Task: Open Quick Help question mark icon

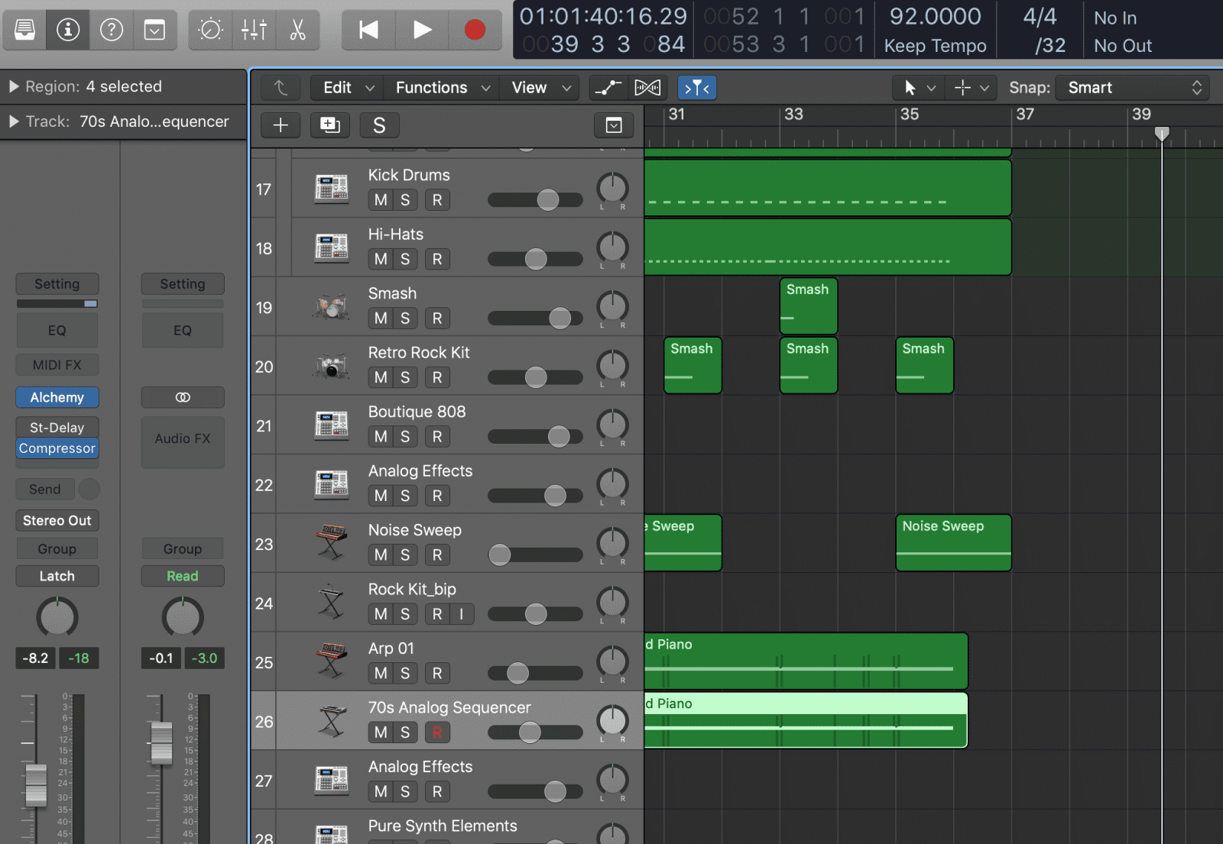Action: (112, 30)
